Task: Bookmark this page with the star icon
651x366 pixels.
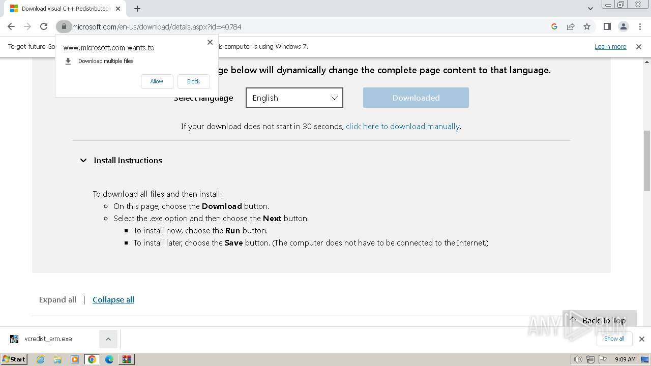Action: (x=587, y=26)
